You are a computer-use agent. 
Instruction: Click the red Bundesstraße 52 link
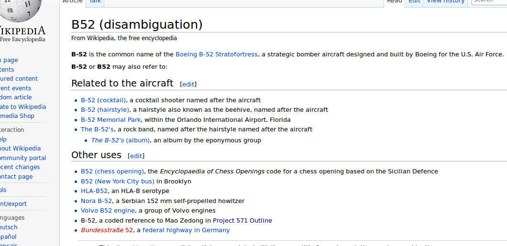pyautogui.click(x=107, y=230)
